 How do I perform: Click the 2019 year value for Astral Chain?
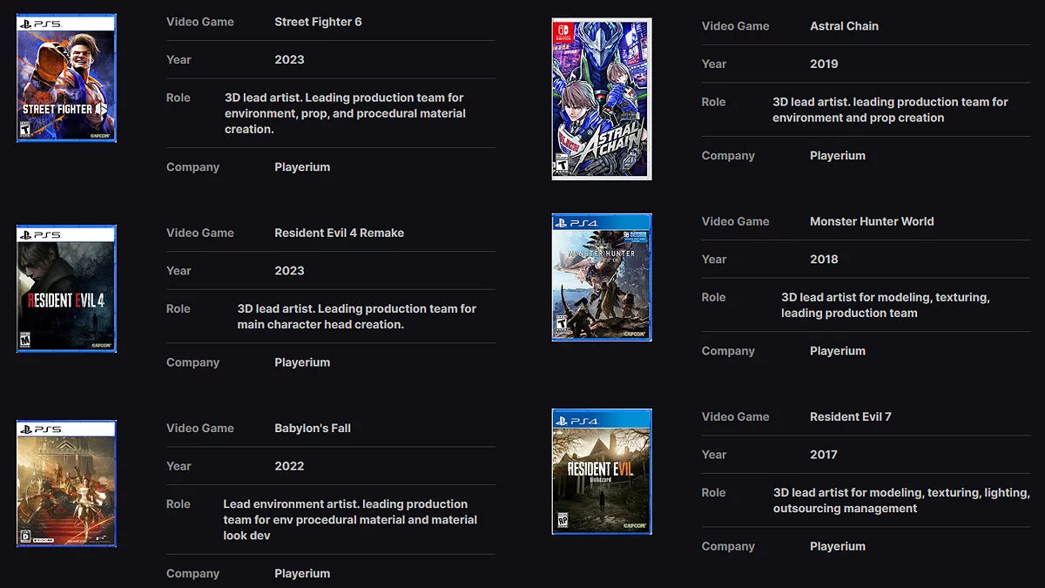pyautogui.click(x=824, y=64)
